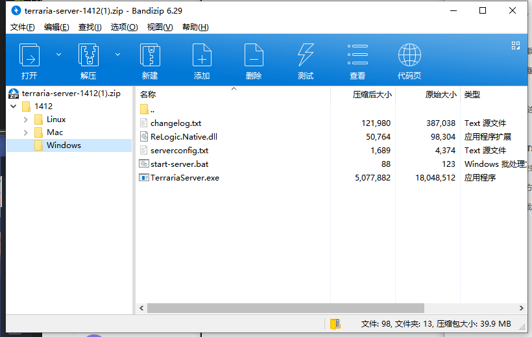532x337 pixels.
Task: Click the horizontal scrollbar thumb
Action: click(285, 308)
